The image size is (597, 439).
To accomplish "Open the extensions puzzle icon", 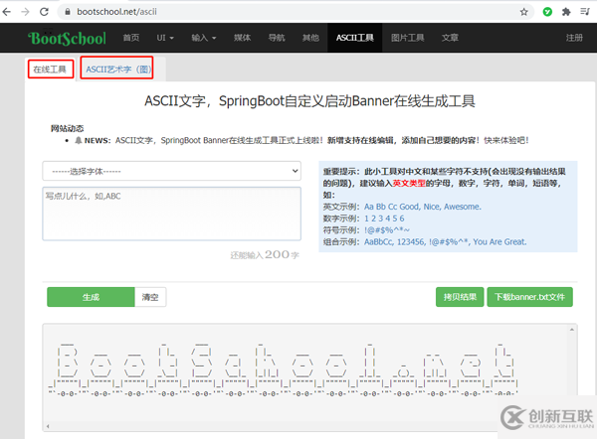I will click(x=566, y=12).
